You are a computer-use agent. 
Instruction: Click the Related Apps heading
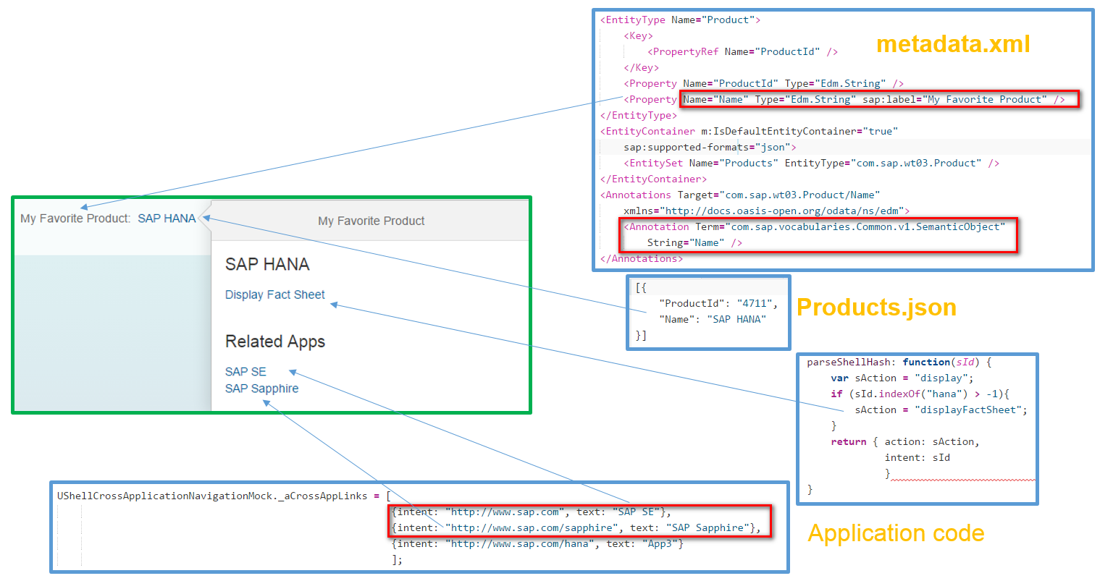point(275,342)
